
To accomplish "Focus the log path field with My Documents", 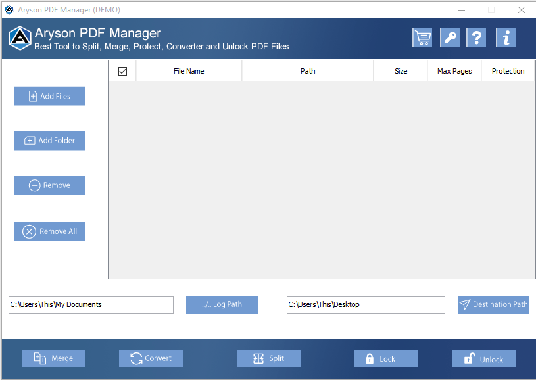I will pos(91,304).
